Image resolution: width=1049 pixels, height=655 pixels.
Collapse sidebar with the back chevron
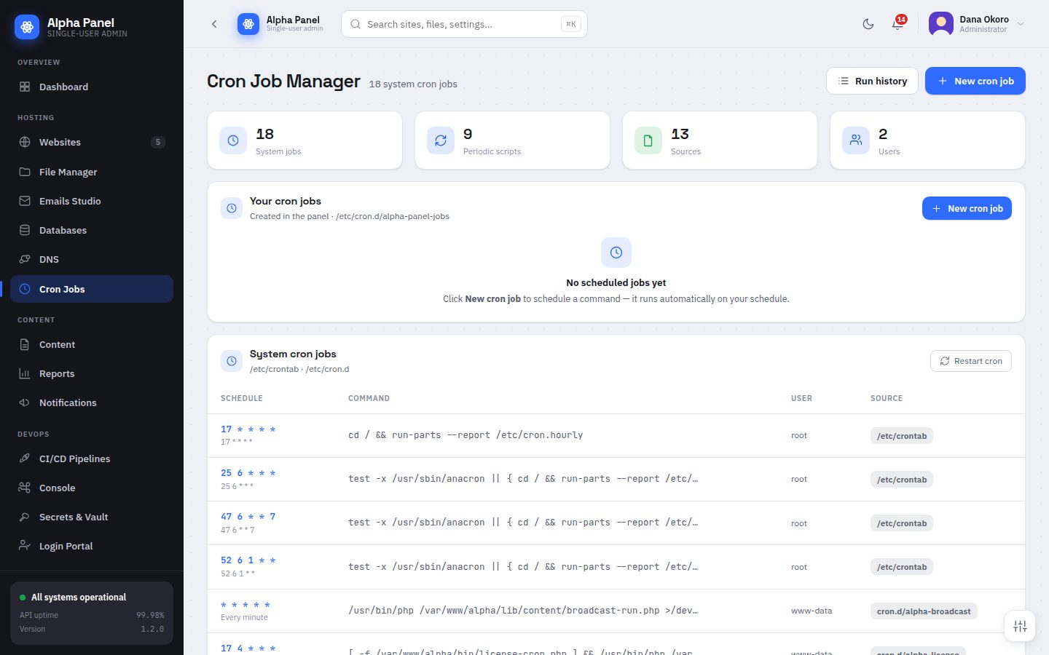coord(214,24)
